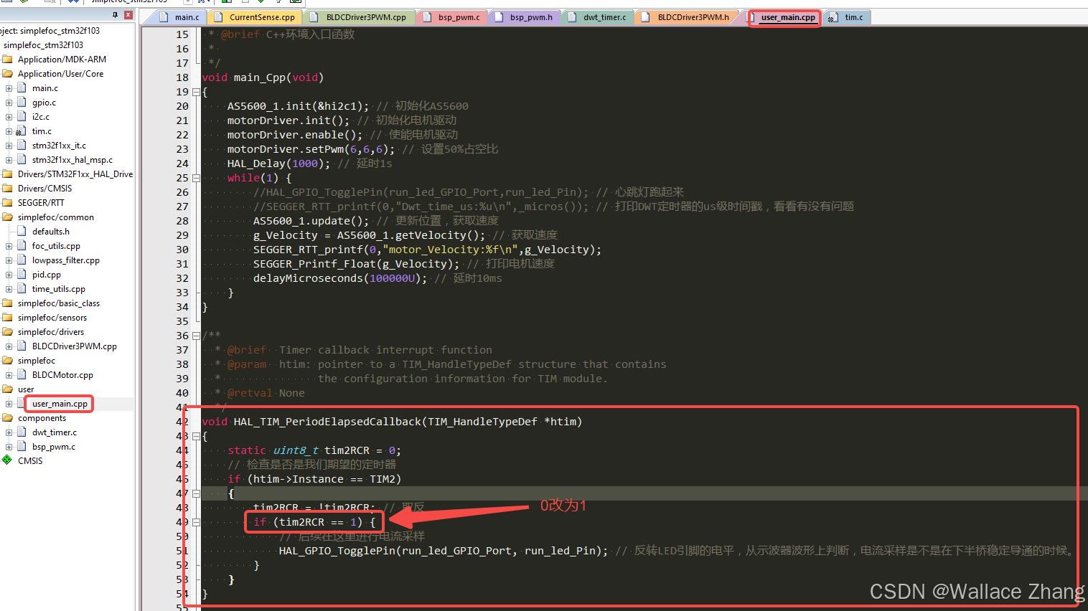Expand the foc_utils.cpp tree node
This screenshot has height=611, width=1088.
point(9,245)
